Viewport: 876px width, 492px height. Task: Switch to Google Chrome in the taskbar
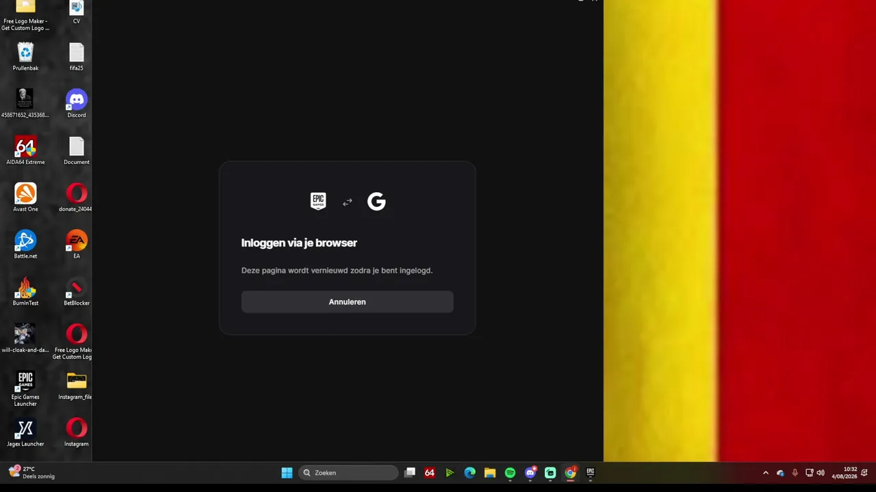[570, 473]
